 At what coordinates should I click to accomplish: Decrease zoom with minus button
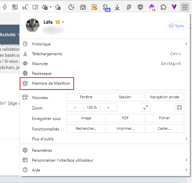point(75,107)
